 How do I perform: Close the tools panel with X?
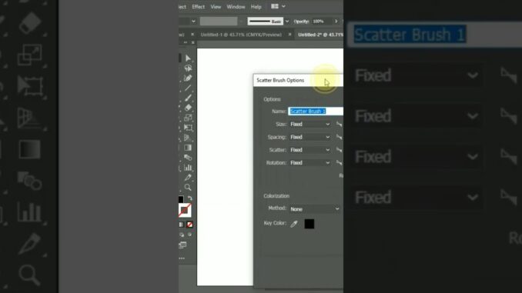(x=192, y=42)
